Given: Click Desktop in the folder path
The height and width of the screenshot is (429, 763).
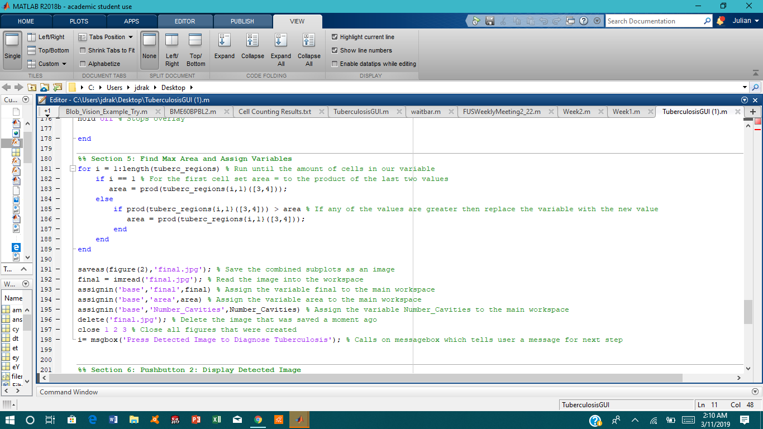Looking at the screenshot, I should 174,88.
